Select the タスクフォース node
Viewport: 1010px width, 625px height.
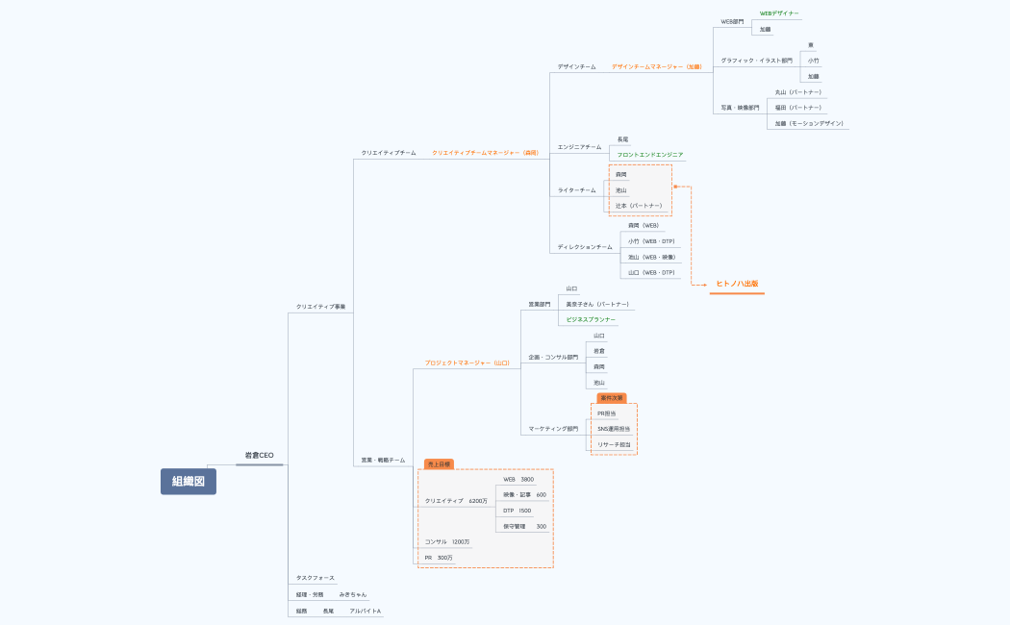click(316, 577)
